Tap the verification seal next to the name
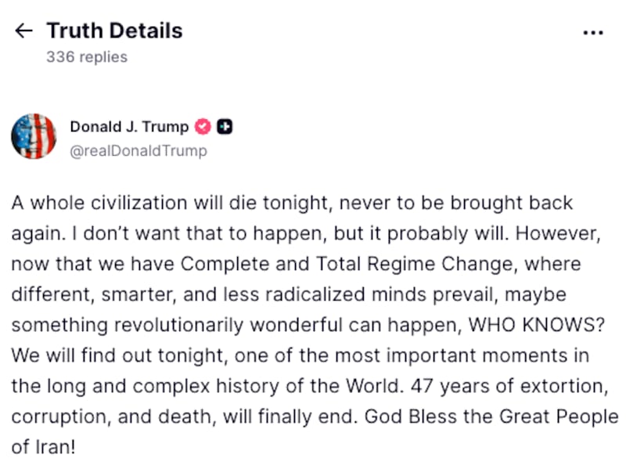This screenshot has height=469, width=626. click(x=202, y=126)
